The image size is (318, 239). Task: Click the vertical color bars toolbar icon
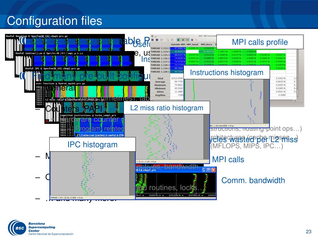point(192,40)
